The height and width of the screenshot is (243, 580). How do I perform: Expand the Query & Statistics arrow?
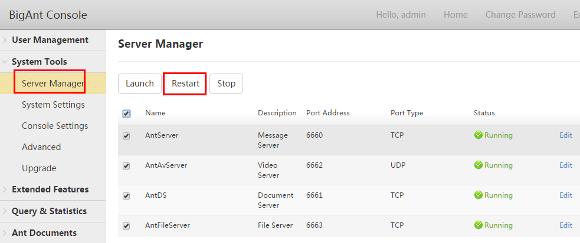5,211
